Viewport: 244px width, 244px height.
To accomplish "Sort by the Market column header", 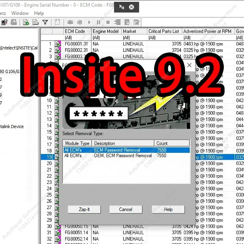I will [134, 31].
